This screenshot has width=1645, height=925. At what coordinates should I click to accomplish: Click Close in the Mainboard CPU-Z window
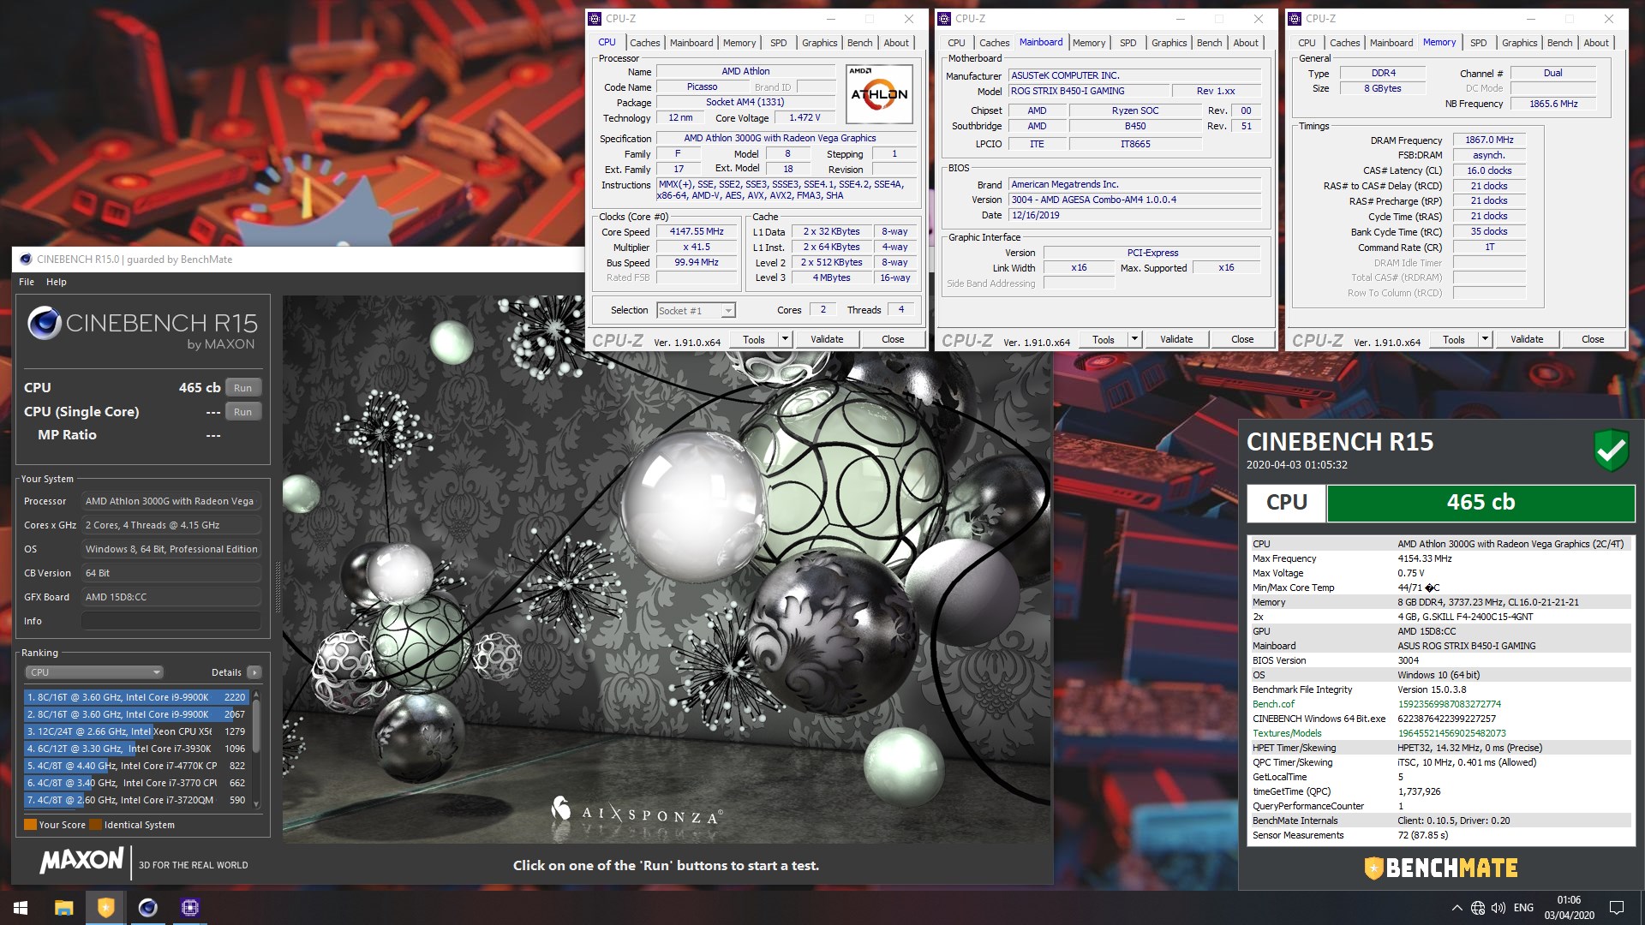[x=1242, y=339]
